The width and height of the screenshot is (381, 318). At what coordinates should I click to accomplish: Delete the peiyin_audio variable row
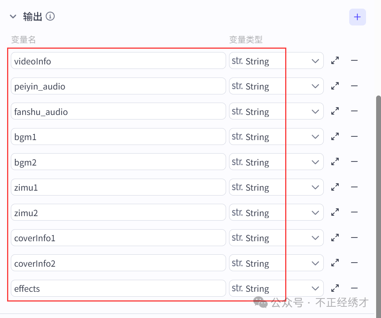[354, 86]
